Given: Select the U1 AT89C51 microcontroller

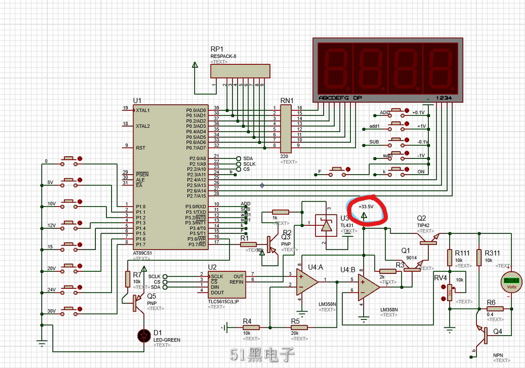Looking at the screenshot, I should coord(171,177).
